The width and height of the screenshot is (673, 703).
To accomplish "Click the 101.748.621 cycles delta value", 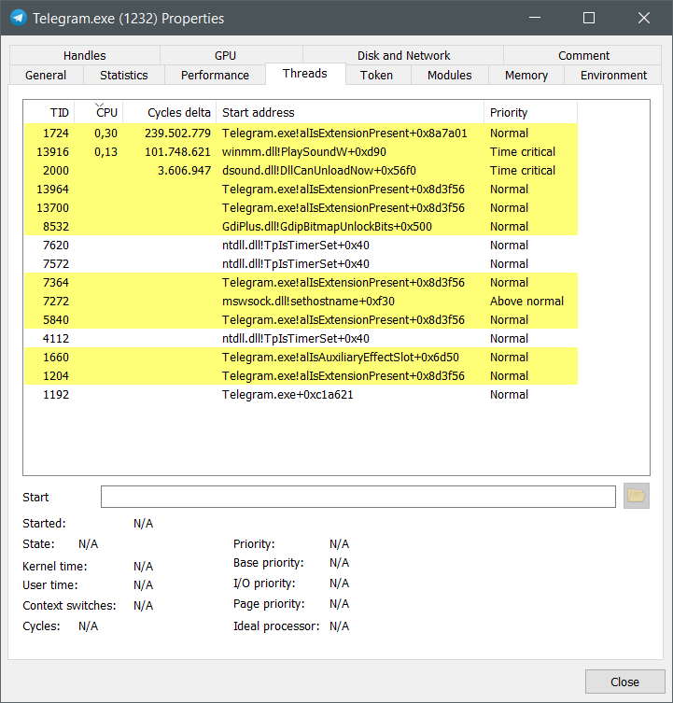I will click(177, 152).
